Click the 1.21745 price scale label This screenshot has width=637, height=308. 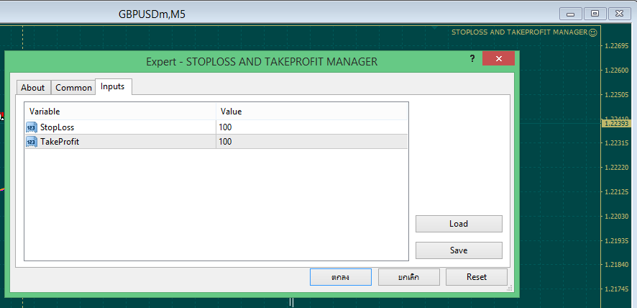[617, 289]
